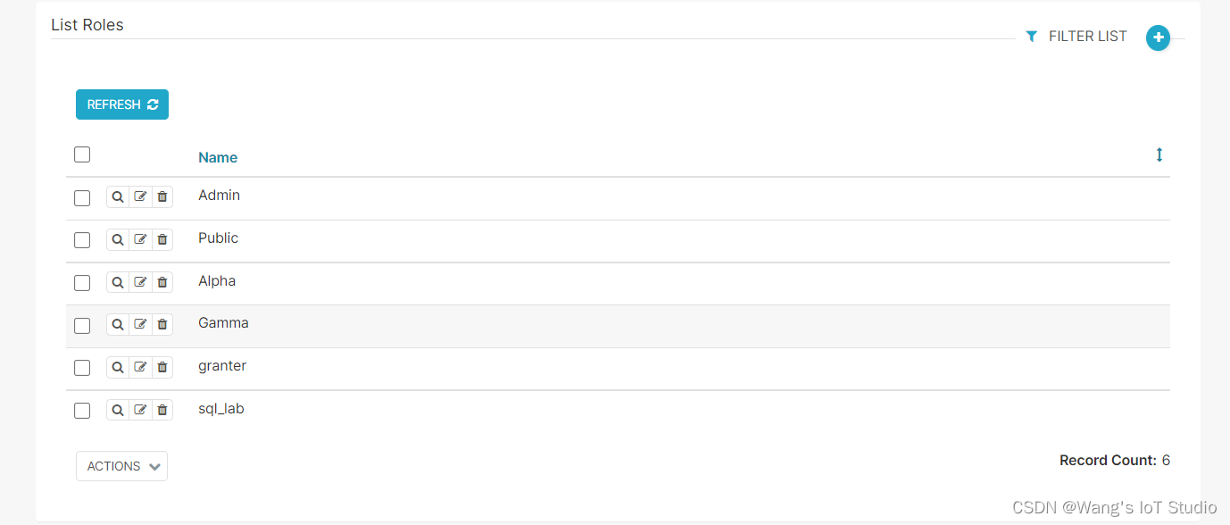Check the select-all checkbox in the header
This screenshot has width=1230, height=525.
click(x=81, y=154)
